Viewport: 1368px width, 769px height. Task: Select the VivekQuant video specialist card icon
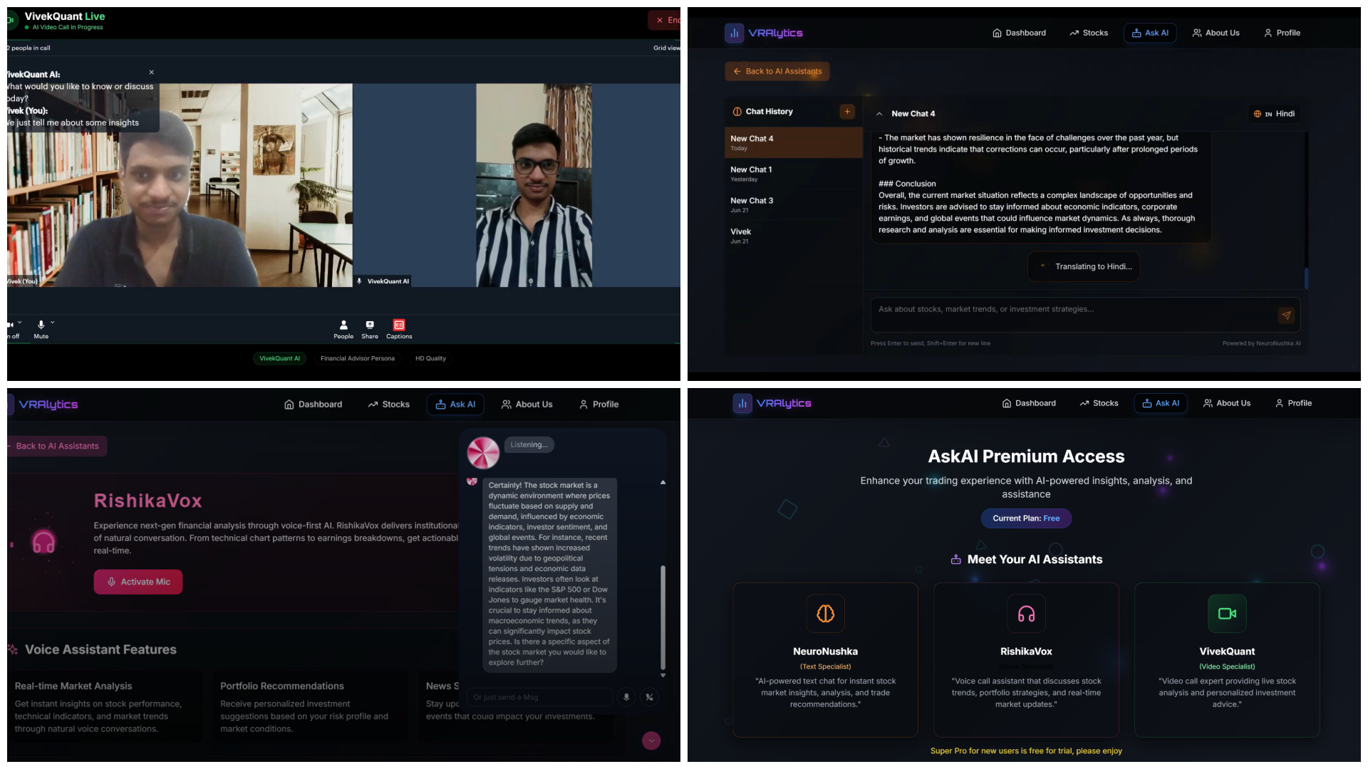[1226, 614]
